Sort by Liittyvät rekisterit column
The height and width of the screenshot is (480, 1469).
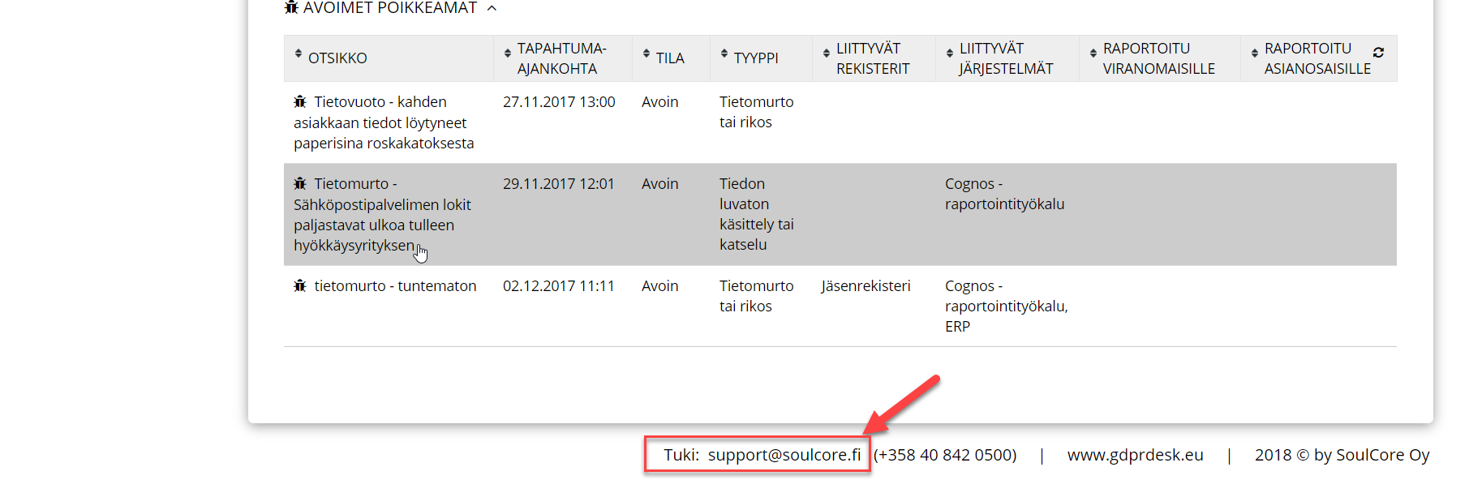coord(827,54)
